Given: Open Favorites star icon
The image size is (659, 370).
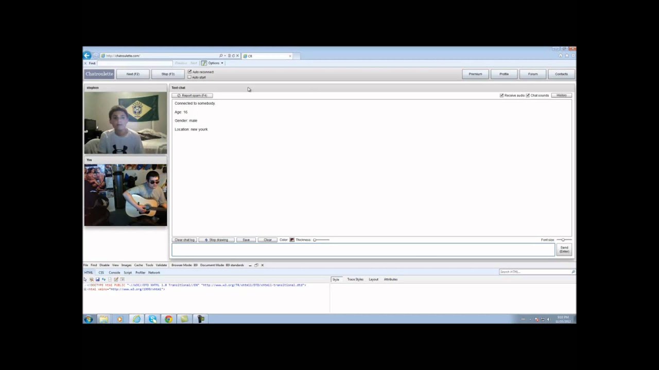Looking at the screenshot, I should [x=567, y=55].
